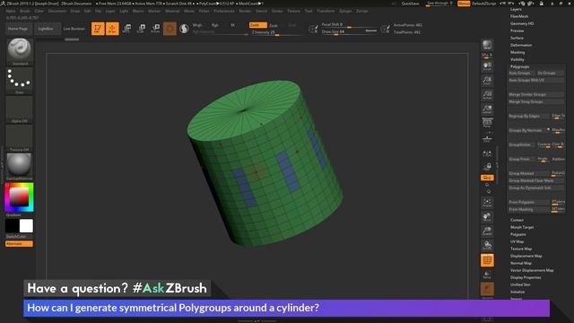574x323 pixels.
Task: Select the white secondary color swatch
Action: click(x=26, y=226)
